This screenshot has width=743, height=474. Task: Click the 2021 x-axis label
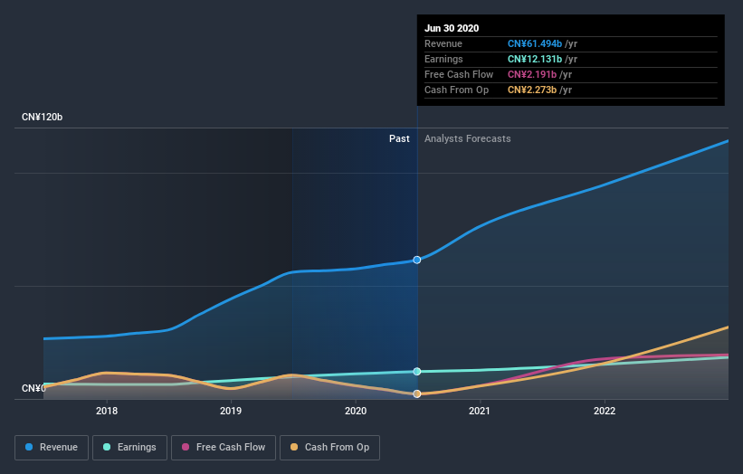click(480, 411)
